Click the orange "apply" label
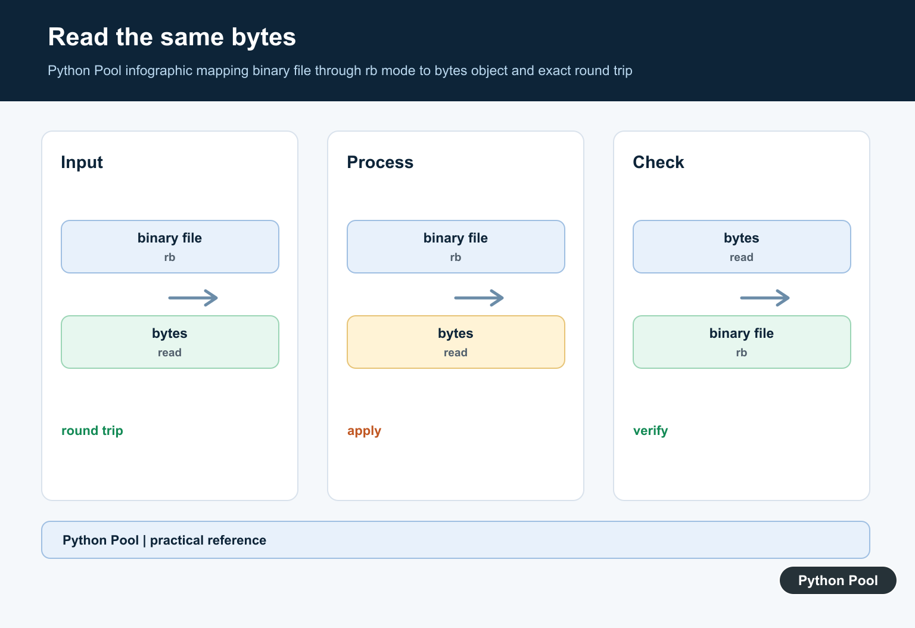The width and height of the screenshot is (915, 628). click(x=364, y=431)
